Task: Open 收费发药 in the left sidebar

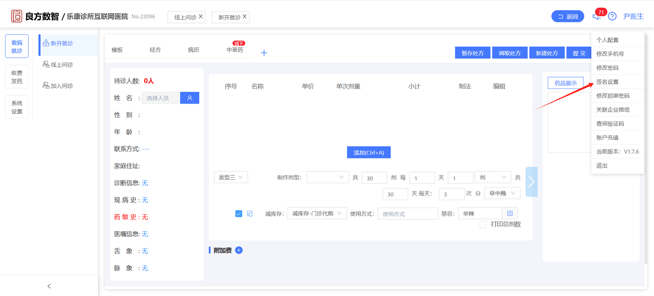Action: (x=17, y=77)
